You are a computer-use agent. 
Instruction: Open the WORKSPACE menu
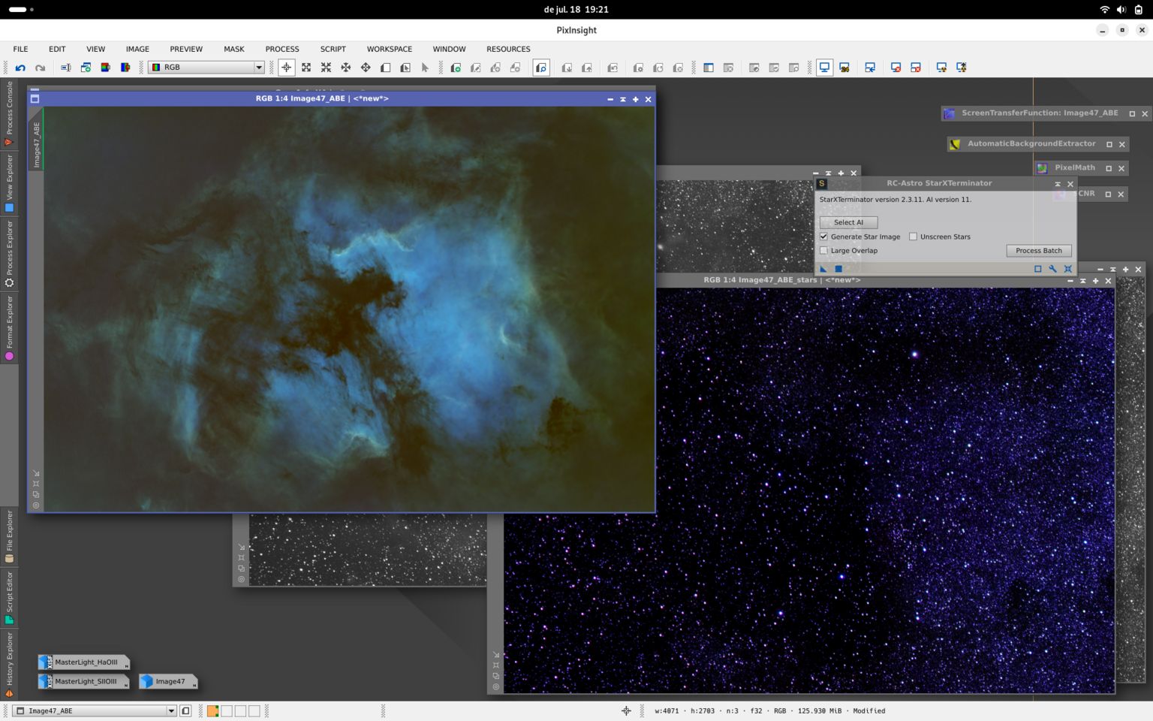(390, 49)
